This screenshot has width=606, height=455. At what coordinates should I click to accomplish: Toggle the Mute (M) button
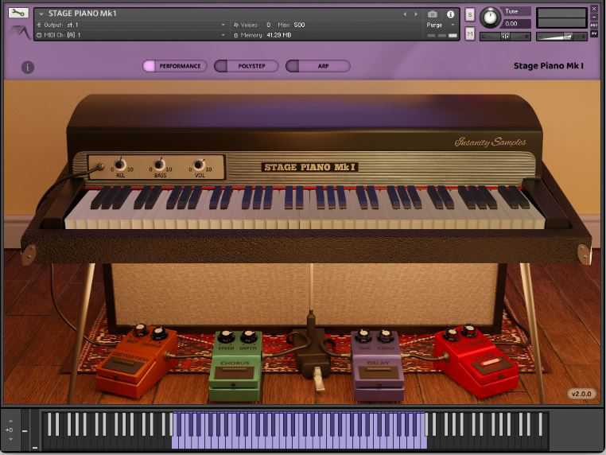point(469,34)
